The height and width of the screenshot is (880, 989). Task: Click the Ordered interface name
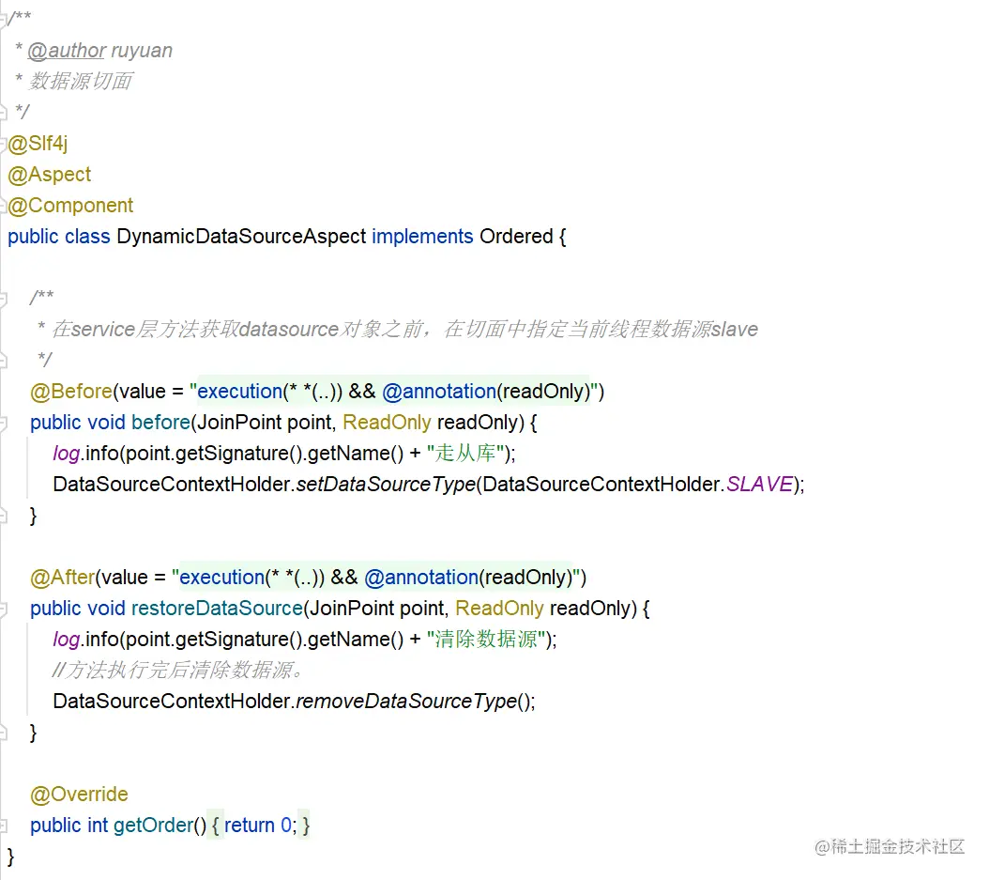click(x=516, y=236)
